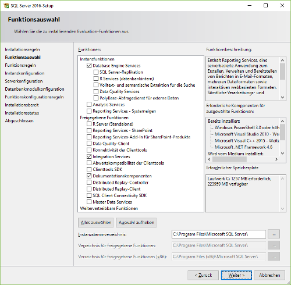Select Microsoft .NET Framework 4.6 entry

pyautogui.click(x=243, y=147)
